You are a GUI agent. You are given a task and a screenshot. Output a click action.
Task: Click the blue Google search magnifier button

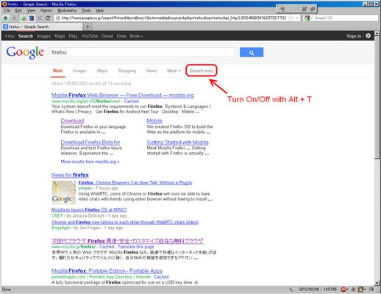click(252, 52)
